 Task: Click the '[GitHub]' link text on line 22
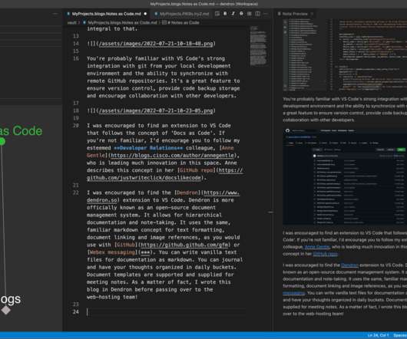coord(126,245)
